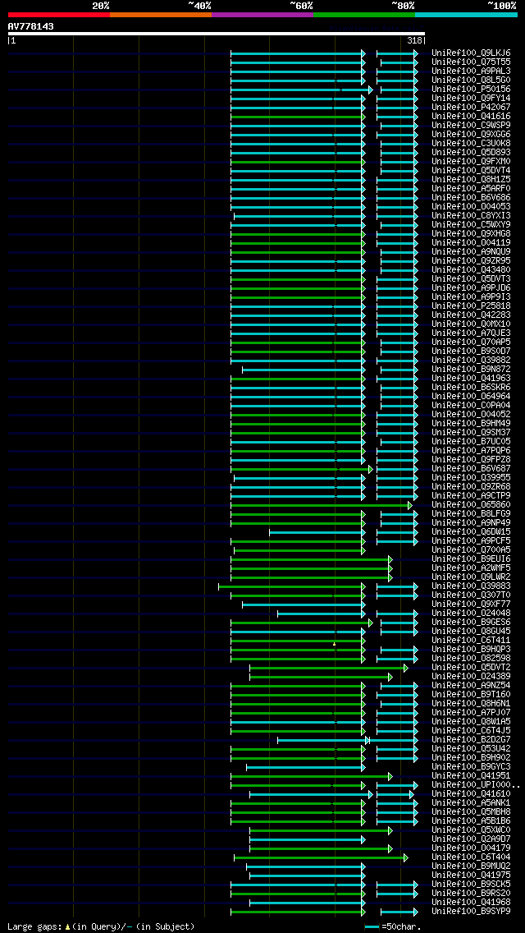Screen dimensions: 525x933
Task: Click label UniRef100_A9PJD6
Action: coord(471,288)
